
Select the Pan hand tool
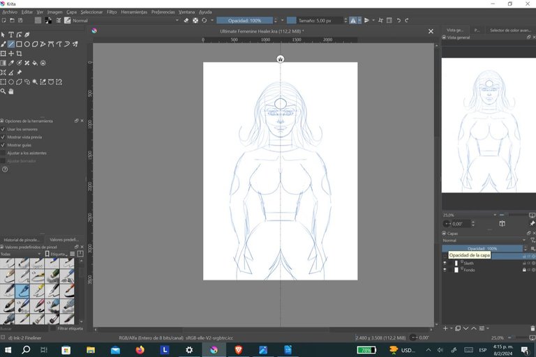tap(11, 91)
